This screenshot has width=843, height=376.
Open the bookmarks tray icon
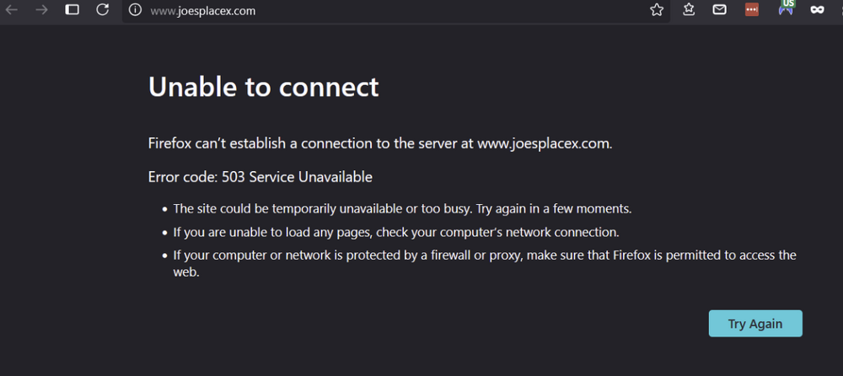click(x=689, y=10)
